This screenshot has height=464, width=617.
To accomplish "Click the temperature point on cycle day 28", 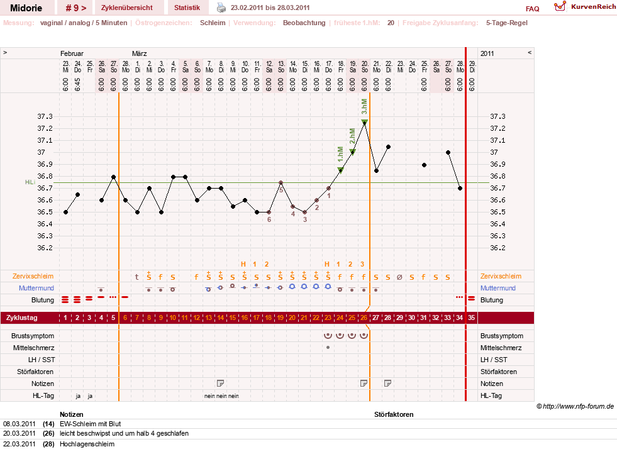I will click(x=388, y=146).
